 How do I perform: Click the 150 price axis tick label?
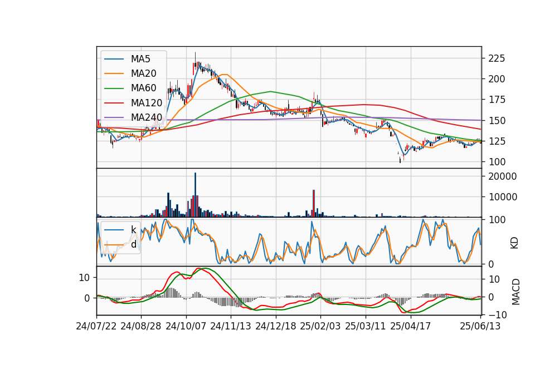(x=497, y=121)
